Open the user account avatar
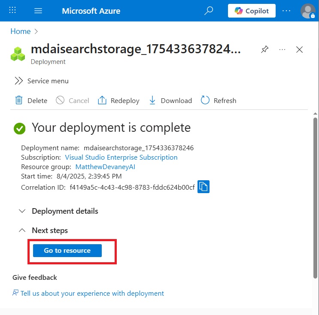The width and height of the screenshot is (319, 315). (x=307, y=11)
